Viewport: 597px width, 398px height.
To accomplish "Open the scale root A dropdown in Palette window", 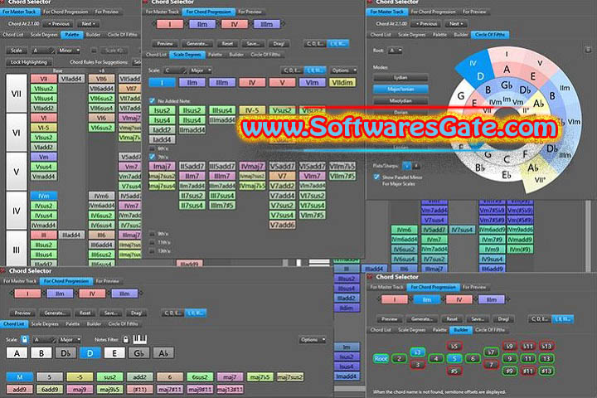I will 43,51.
